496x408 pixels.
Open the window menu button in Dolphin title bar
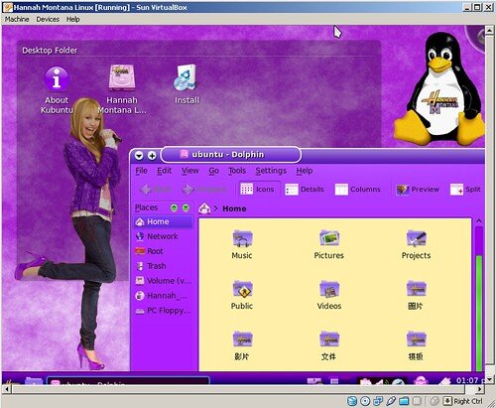tap(139, 155)
